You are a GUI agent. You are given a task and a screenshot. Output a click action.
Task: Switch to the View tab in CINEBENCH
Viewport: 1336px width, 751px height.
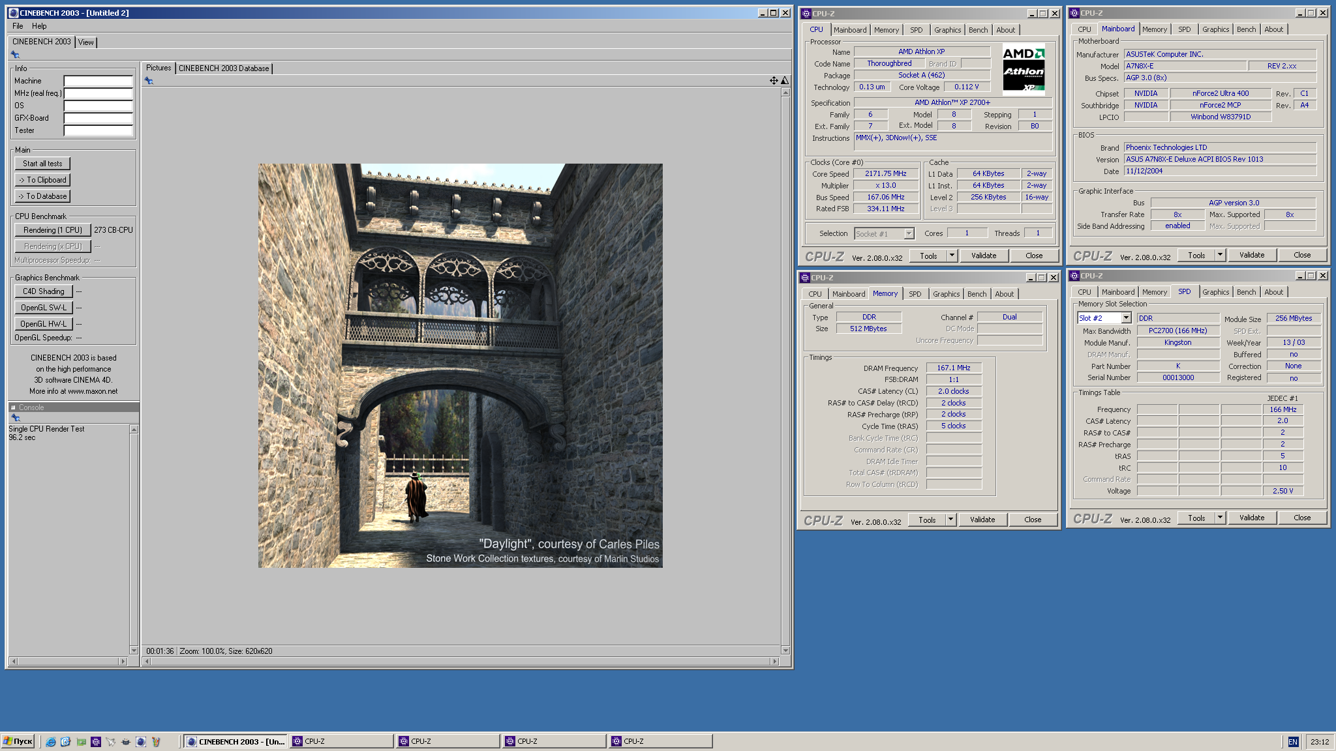[86, 42]
